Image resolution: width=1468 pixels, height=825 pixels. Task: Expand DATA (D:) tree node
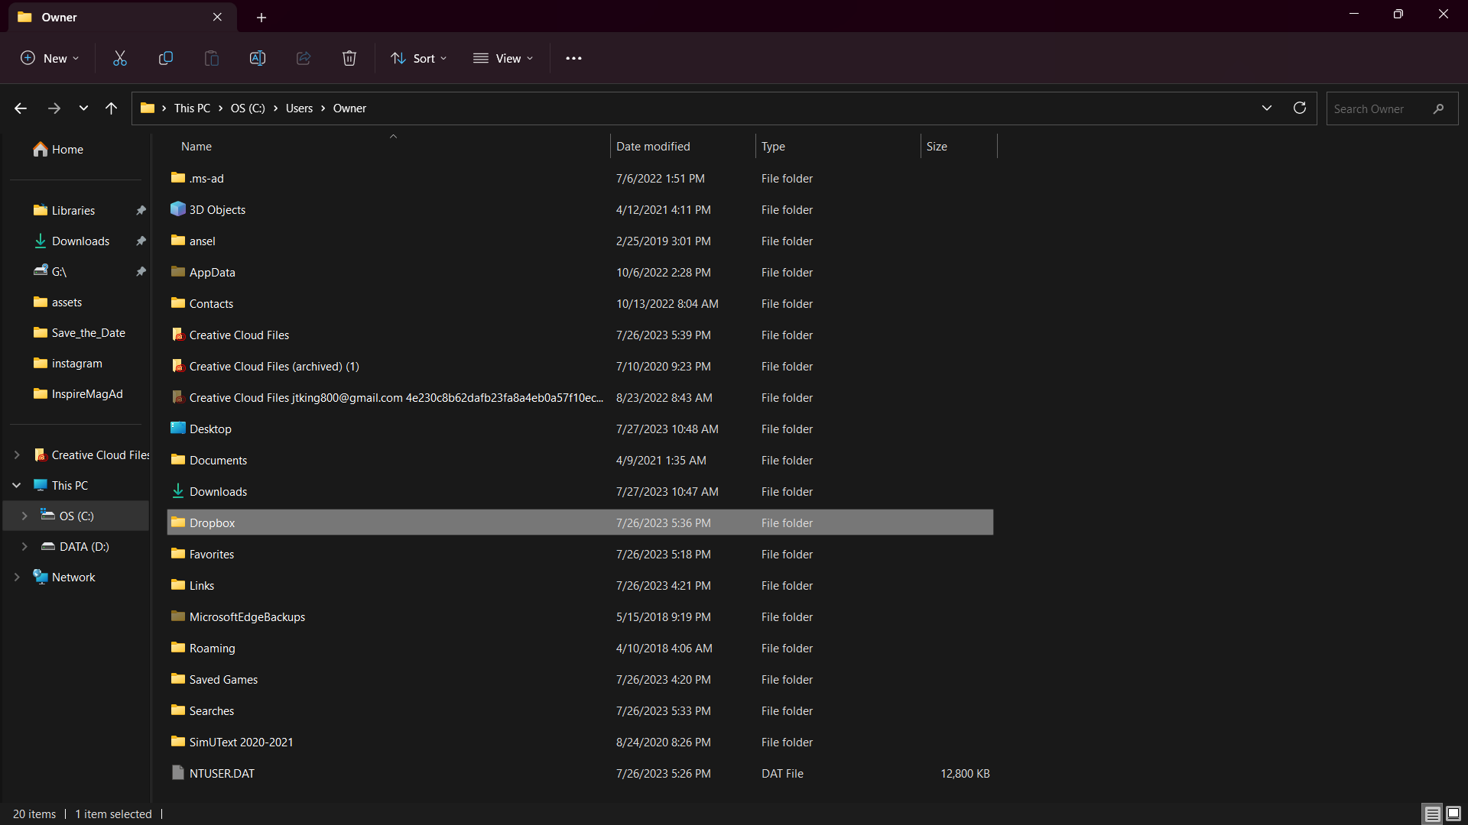click(24, 546)
